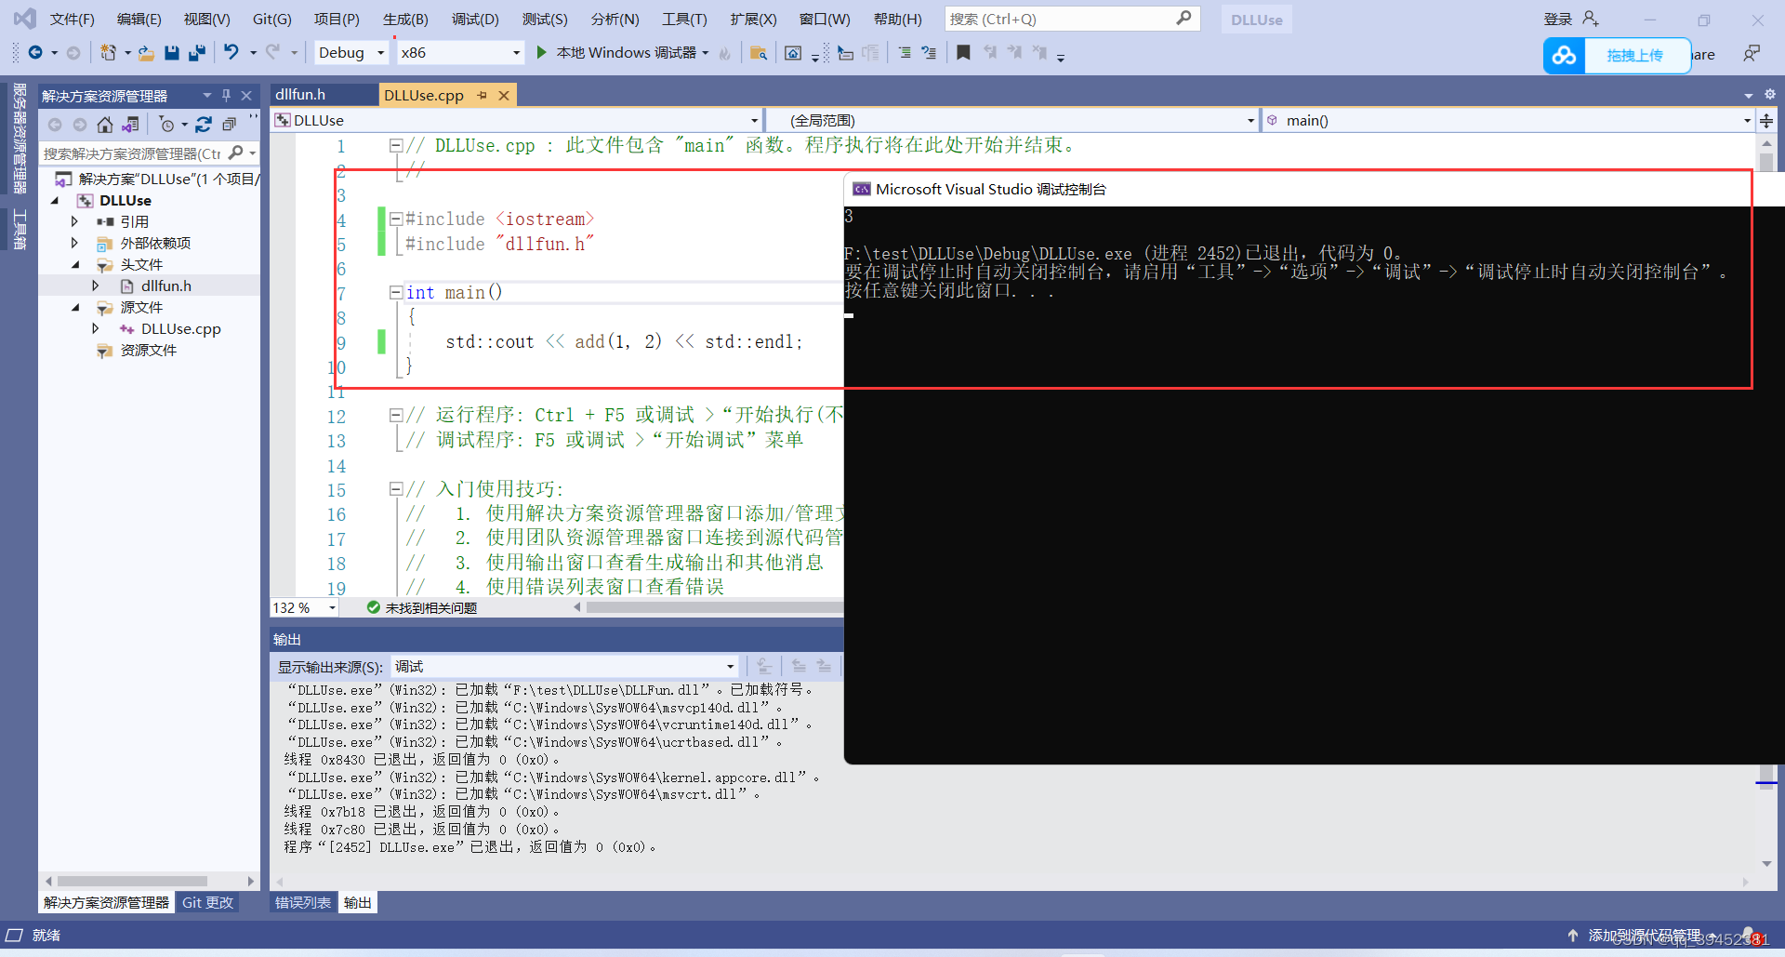Image resolution: width=1785 pixels, height=957 pixels.
Task: Click the editor vertical scrollbar up arrow
Action: (1766, 144)
